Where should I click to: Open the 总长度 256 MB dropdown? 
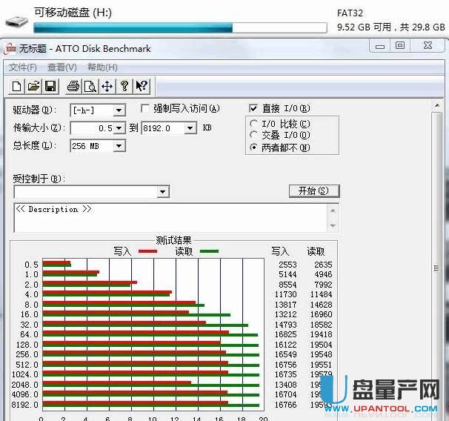119,146
